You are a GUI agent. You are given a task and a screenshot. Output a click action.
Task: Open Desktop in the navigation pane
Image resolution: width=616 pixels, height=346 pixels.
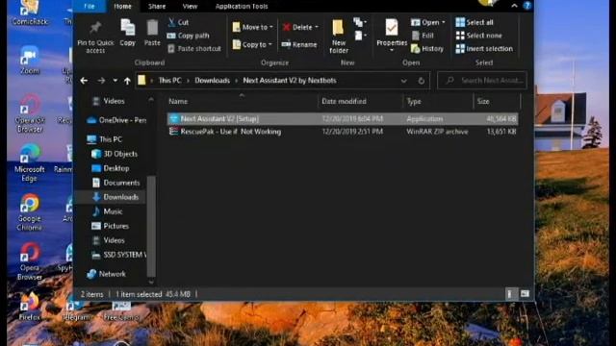(111, 168)
